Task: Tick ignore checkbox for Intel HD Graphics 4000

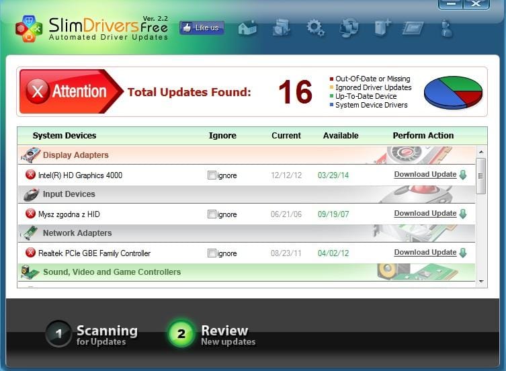Action: [212, 175]
